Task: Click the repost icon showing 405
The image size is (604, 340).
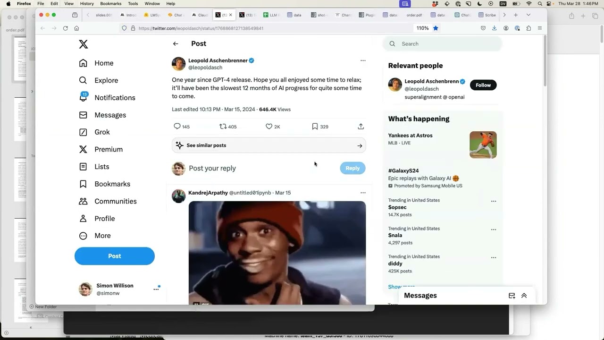Action: [x=223, y=126]
